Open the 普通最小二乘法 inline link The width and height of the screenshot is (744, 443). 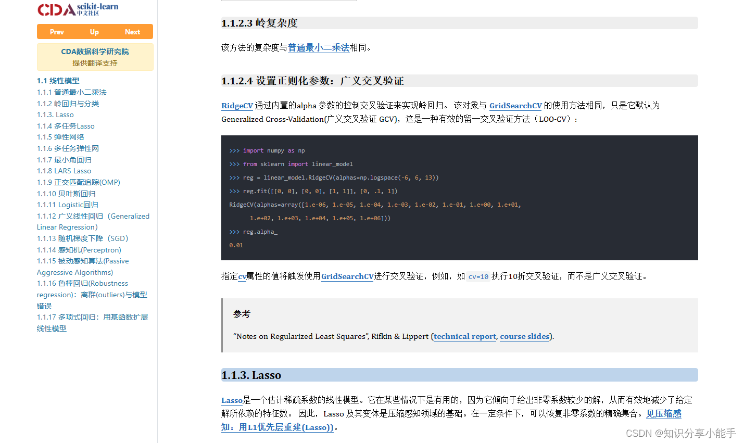tap(318, 47)
